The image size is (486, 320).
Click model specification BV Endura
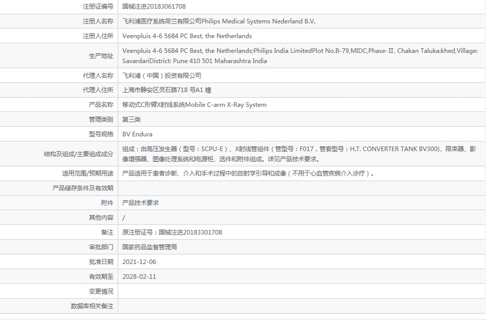pos(138,134)
